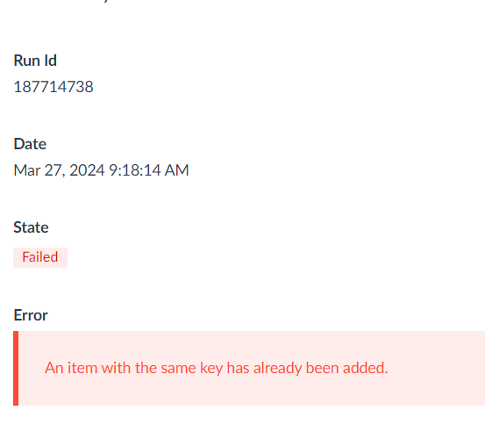This screenshot has width=485, height=432.
Task: Select the date value Mar 27, 2024
Action: coord(59,170)
